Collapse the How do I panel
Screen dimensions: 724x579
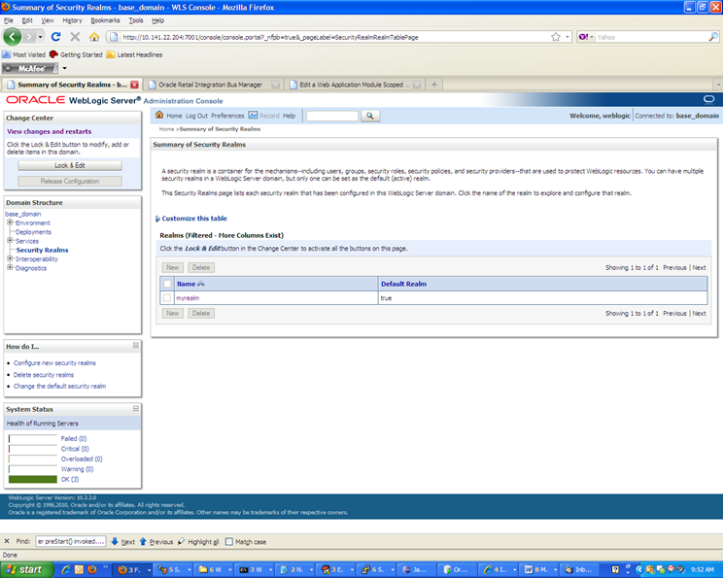tap(136, 346)
